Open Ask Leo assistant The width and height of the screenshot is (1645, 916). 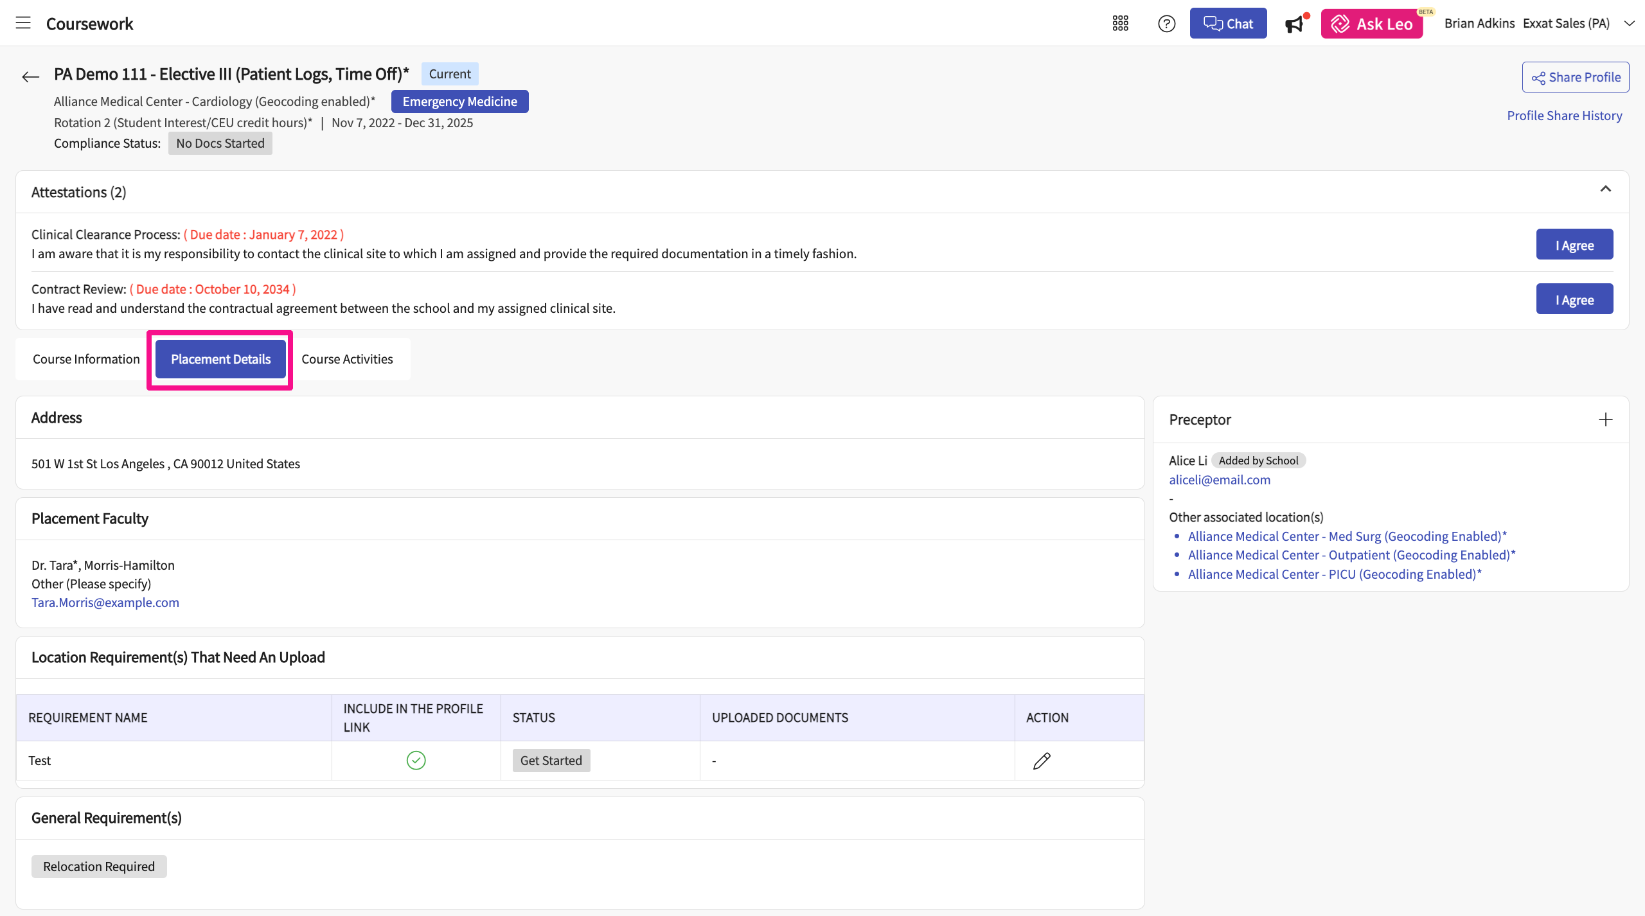click(1371, 24)
